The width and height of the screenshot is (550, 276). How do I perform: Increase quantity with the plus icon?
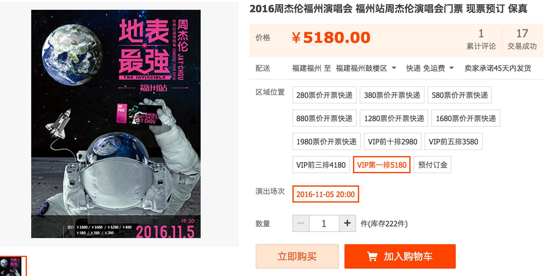tap(347, 223)
